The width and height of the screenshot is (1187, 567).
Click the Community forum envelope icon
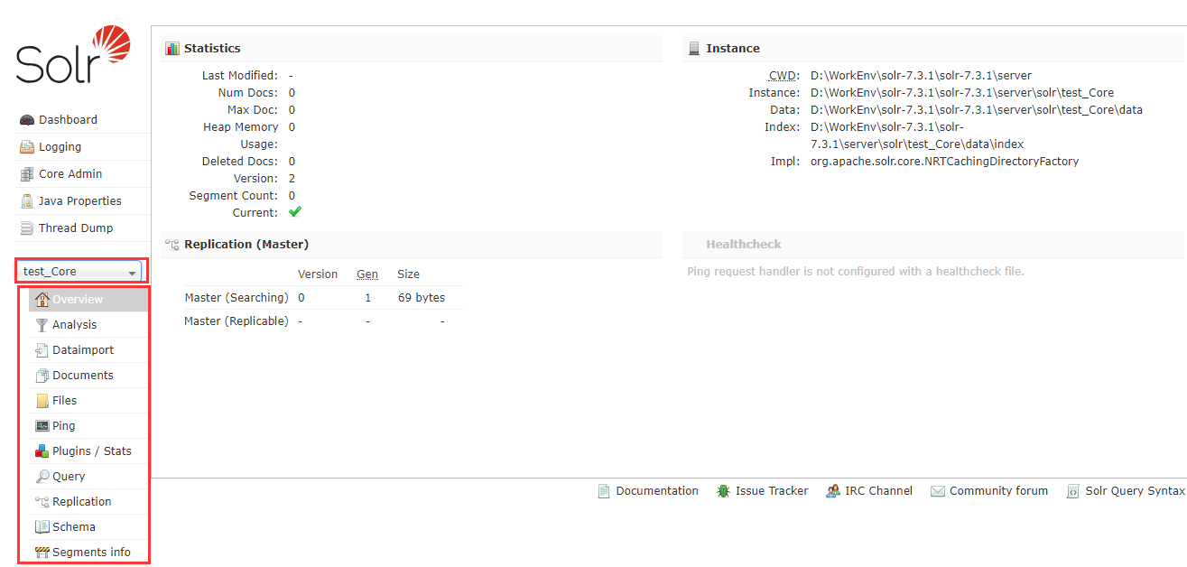[x=938, y=491]
